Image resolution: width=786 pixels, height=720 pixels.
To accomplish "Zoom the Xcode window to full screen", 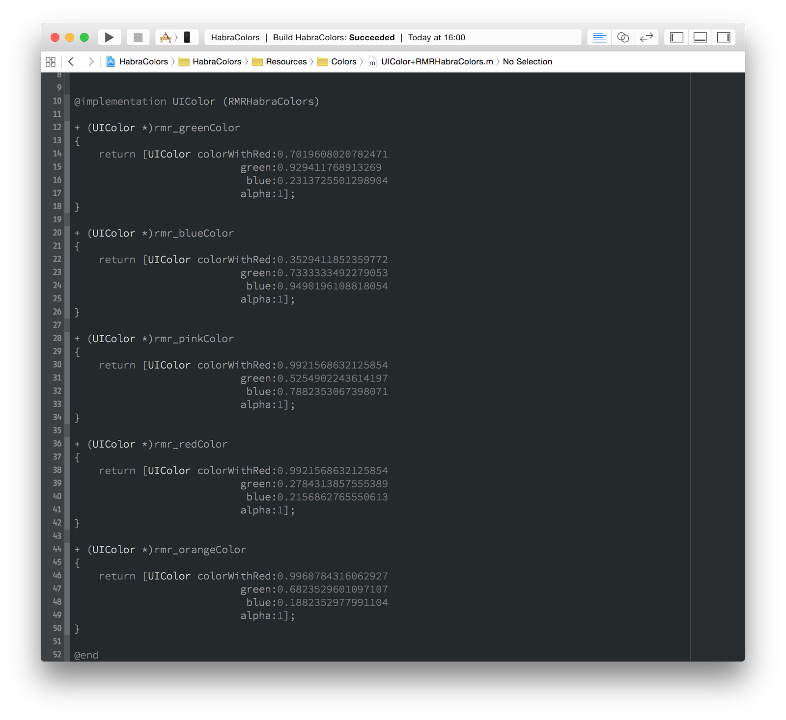I will (x=84, y=37).
